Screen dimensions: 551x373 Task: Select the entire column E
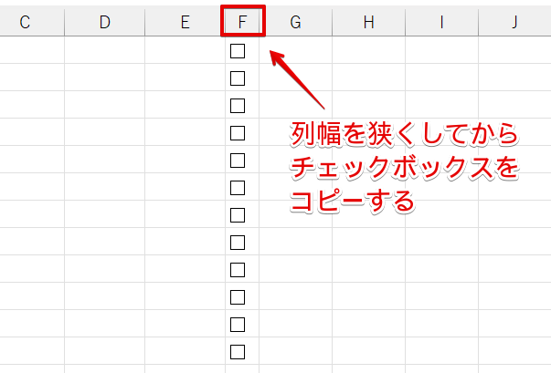point(185,23)
